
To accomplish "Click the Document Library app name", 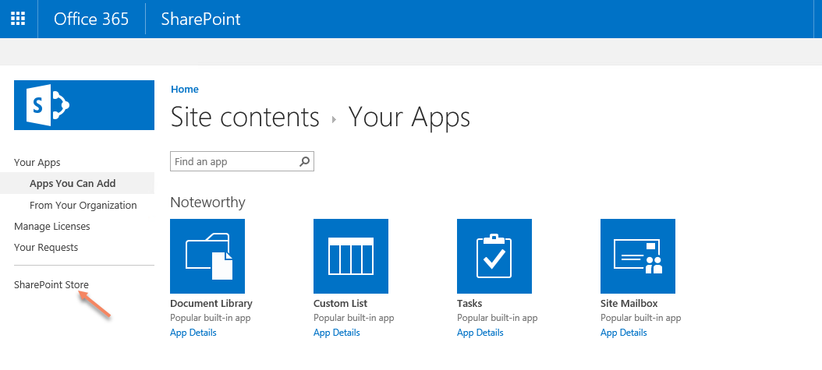I will point(211,304).
